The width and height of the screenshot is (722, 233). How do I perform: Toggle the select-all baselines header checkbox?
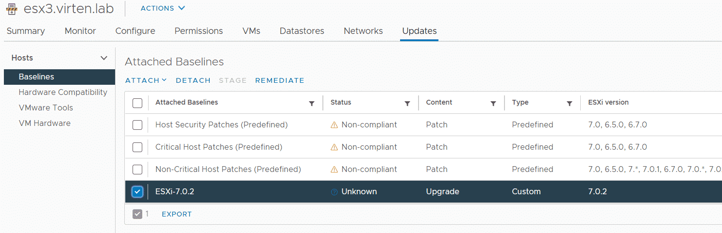pos(137,103)
